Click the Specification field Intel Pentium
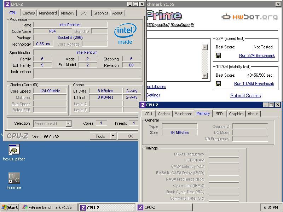Screen dimensions: 283x212 click(87, 52)
